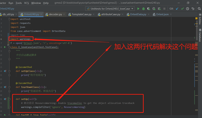Open Search Everywhere magnifier
Screen dimensions: 202x118
point(199,9)
